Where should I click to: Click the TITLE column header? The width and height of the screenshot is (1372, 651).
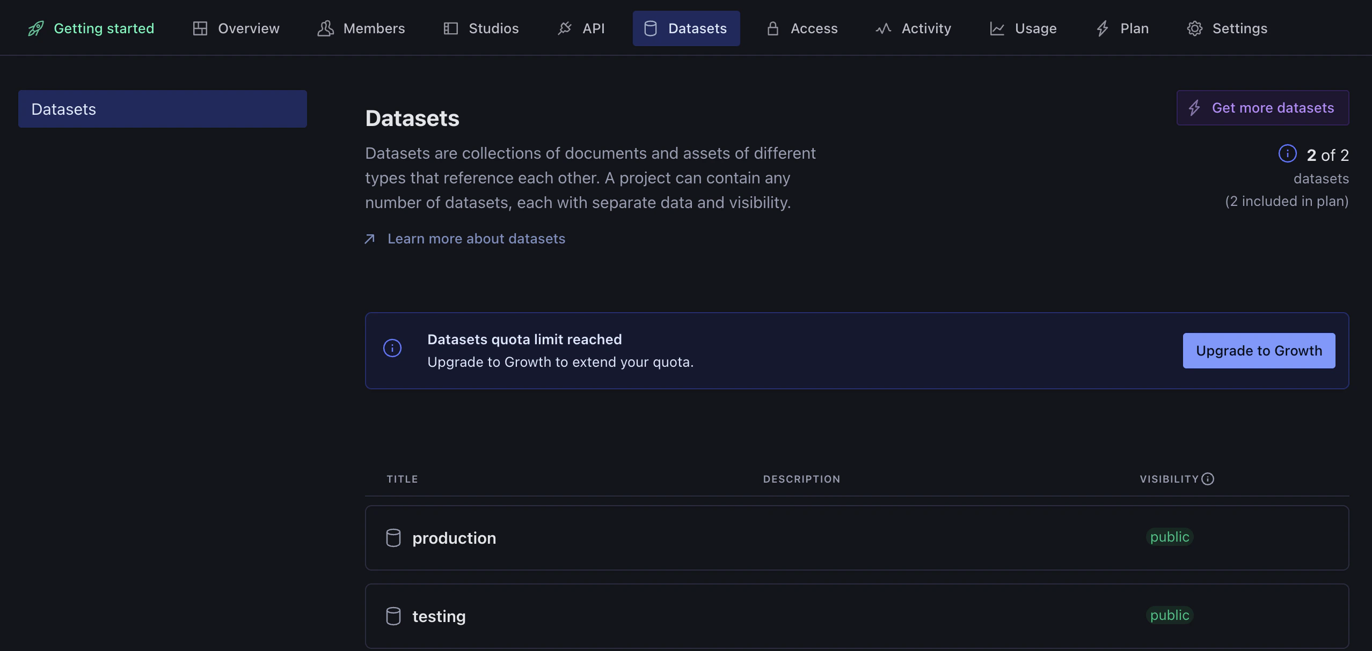(402, 479)
